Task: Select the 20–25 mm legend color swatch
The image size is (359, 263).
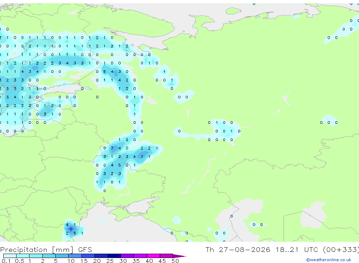Action: [x=101, y=256]
